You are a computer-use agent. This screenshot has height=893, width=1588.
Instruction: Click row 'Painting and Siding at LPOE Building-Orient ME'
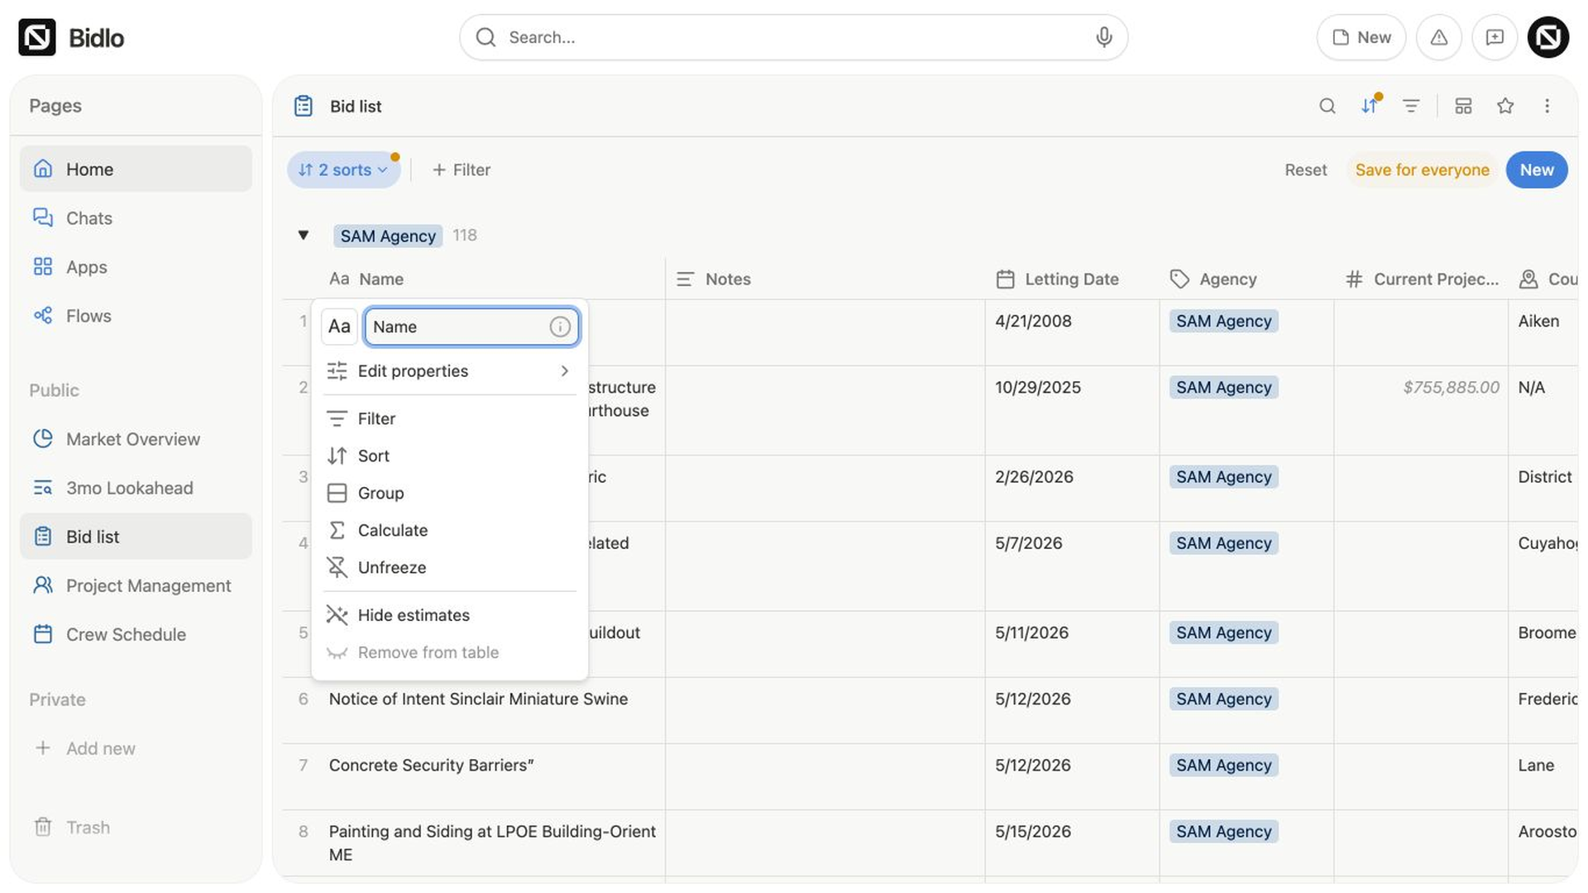click(x=492, y=843)
